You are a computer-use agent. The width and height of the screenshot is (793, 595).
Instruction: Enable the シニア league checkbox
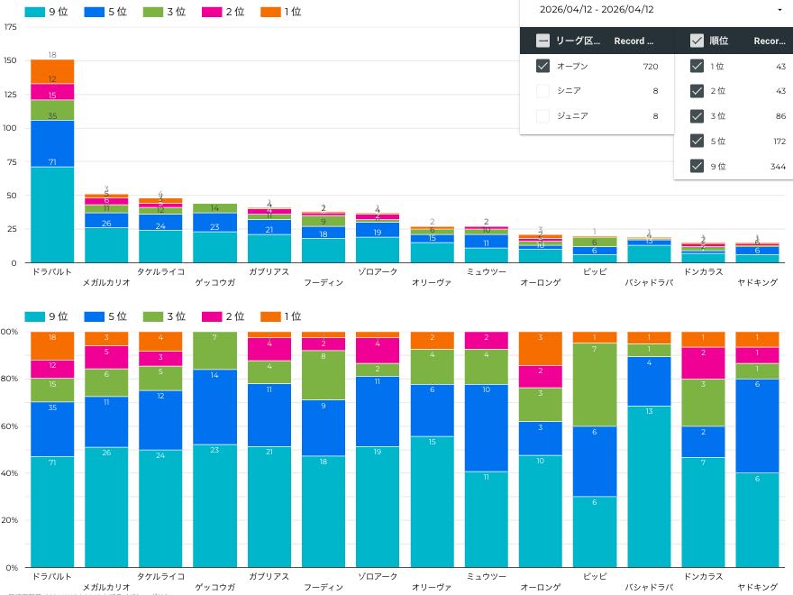pyautogui.click(x=542, y=91)
